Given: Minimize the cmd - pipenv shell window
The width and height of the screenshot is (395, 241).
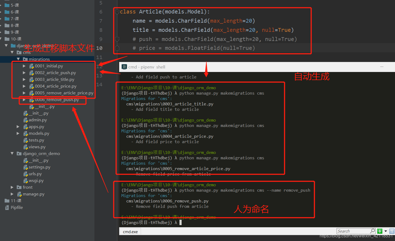Looking at the screenshot, I should tap(382, 67).
